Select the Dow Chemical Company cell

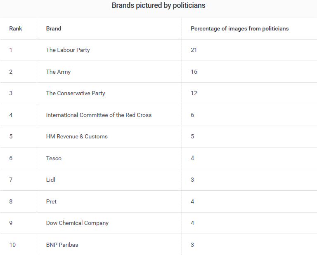click(77, 223)
